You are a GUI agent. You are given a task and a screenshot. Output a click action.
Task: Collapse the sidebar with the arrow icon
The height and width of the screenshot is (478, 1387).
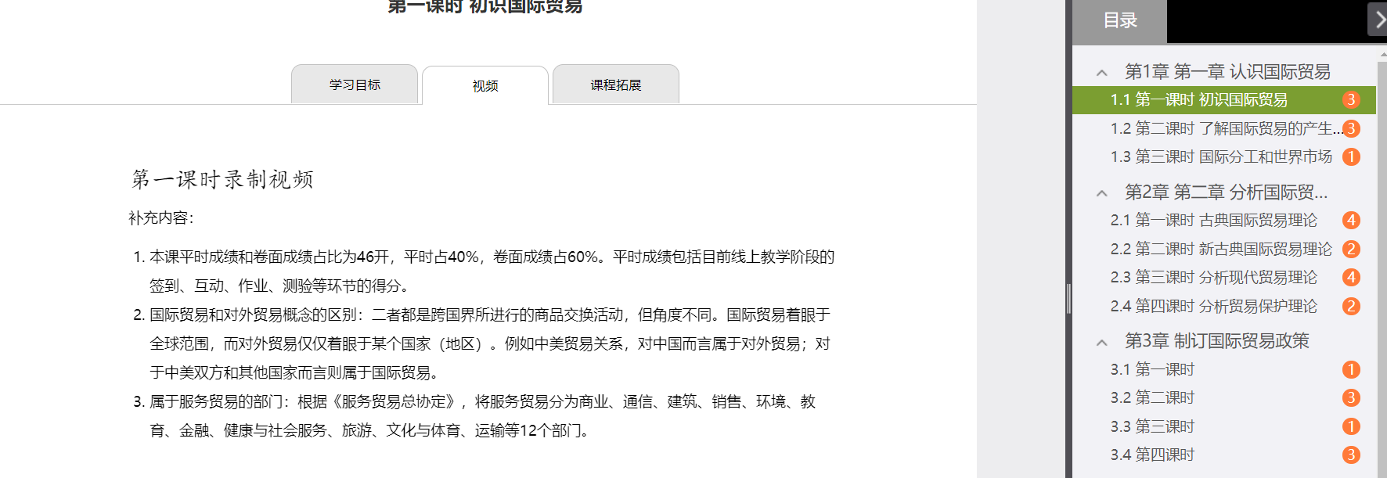pyautogui.click(x=1378, y=20)
